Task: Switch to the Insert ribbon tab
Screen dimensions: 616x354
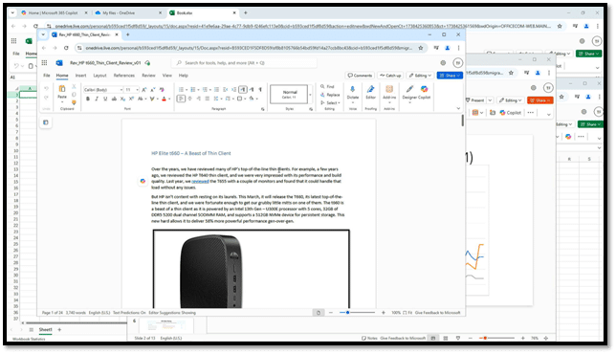Action: [x=80, y=76]
